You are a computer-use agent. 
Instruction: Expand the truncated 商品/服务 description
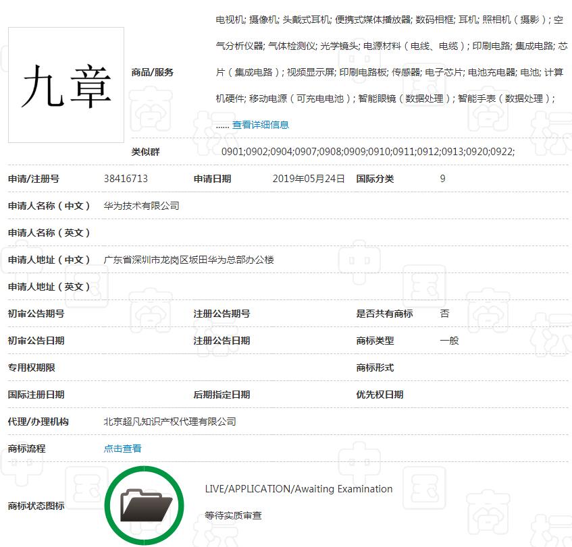coord(260,124)
